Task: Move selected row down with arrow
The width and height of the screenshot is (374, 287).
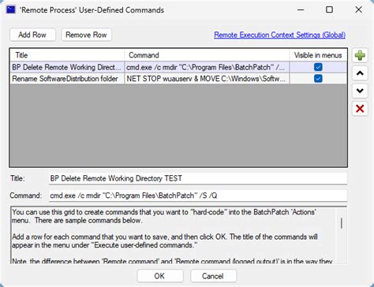Action: (x=360, y=91)
